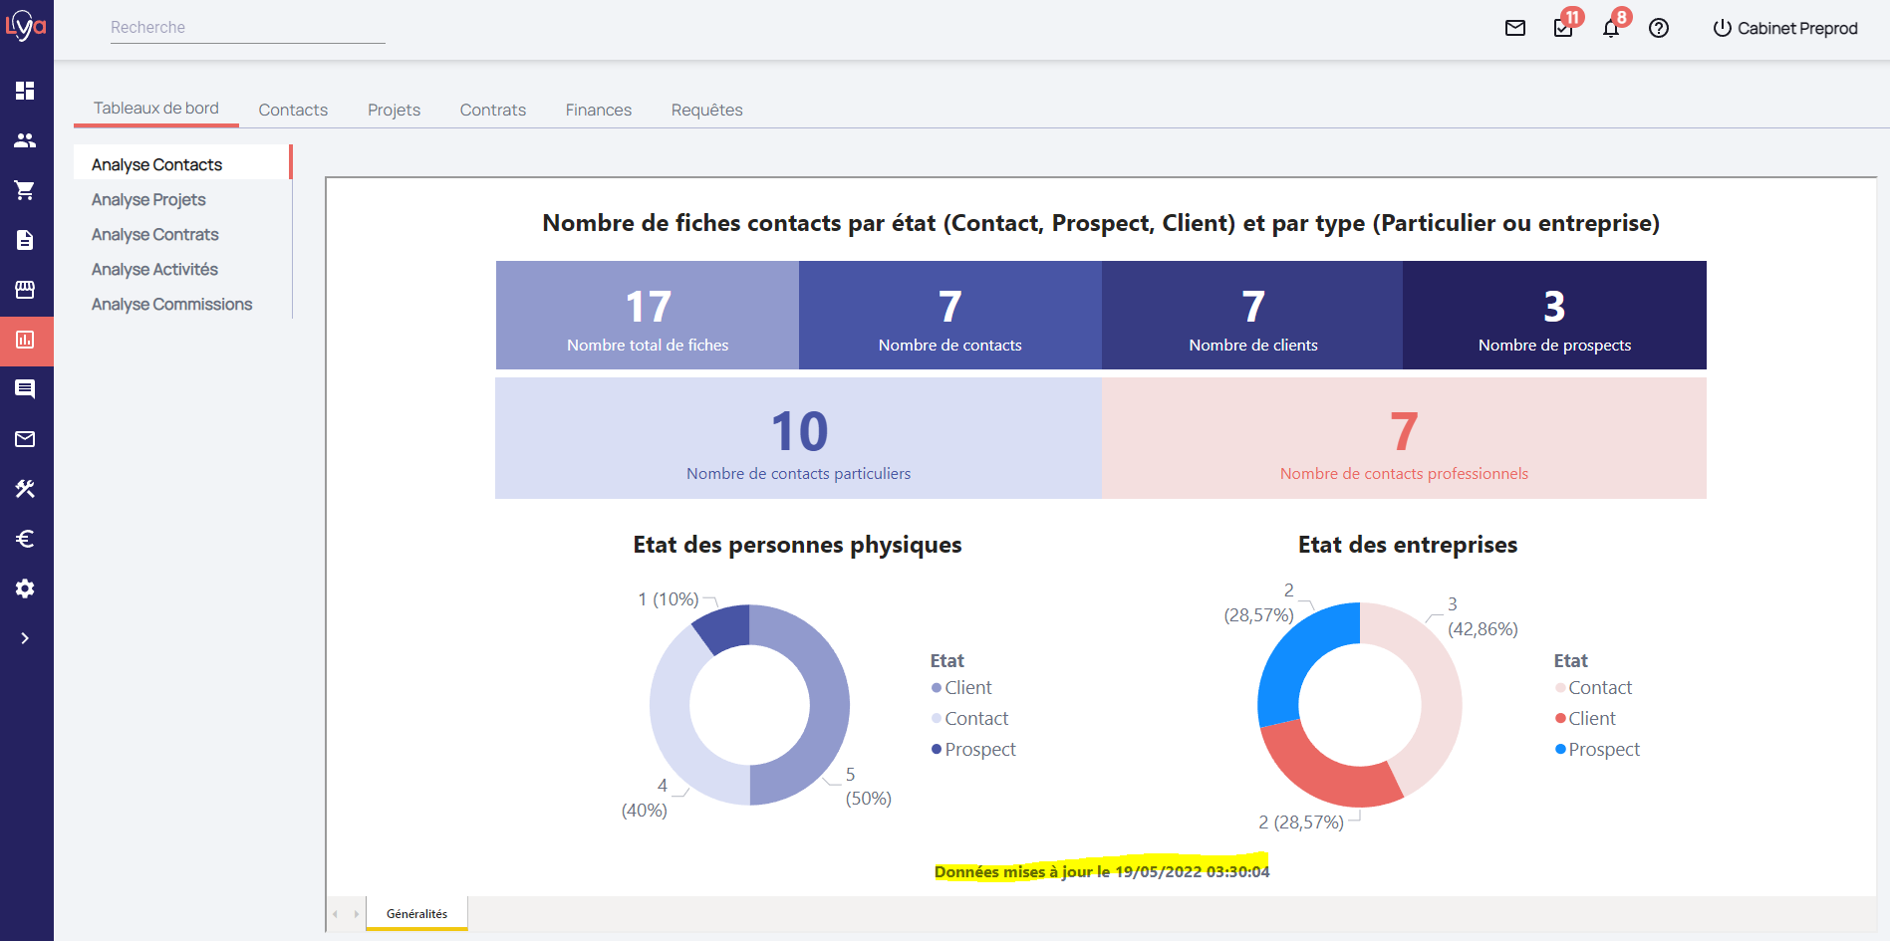This screenshot has height=941, width=1890.
Task: Click the Recherche search field
Action: pos(247,28)
